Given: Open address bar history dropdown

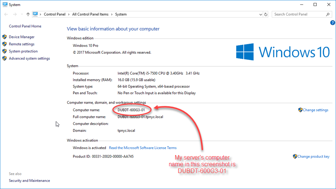Looking at the screenshot, I should [261, 14].
